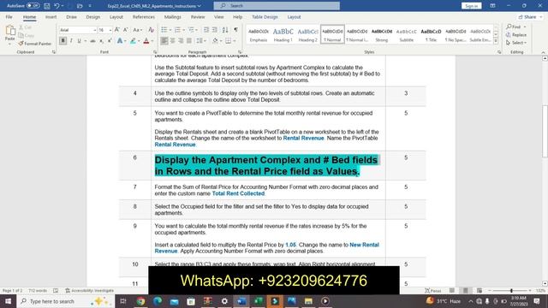Image resolution: width=548 pixels, height=308 pixels.
Task: Click the vertical scrollbar thumb
Action: pos(545,131)
